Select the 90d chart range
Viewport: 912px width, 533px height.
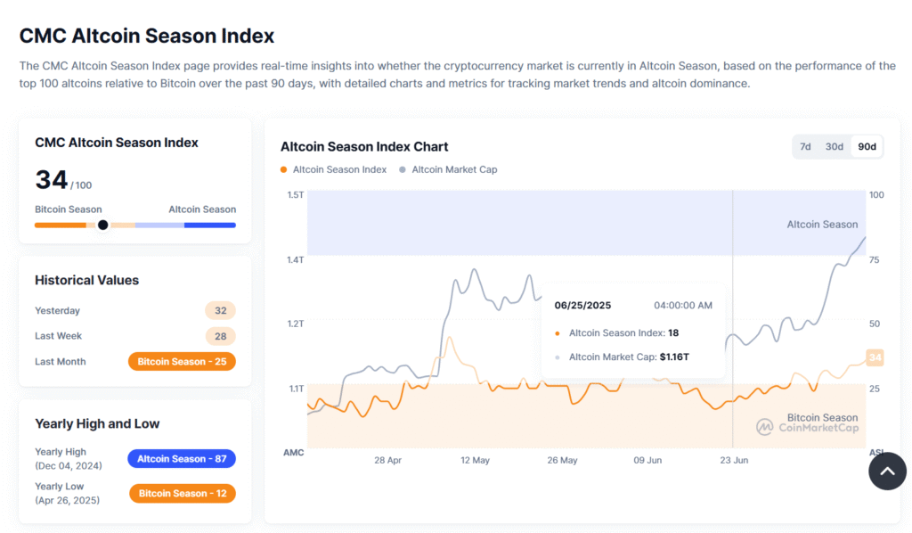pos(867,147)
